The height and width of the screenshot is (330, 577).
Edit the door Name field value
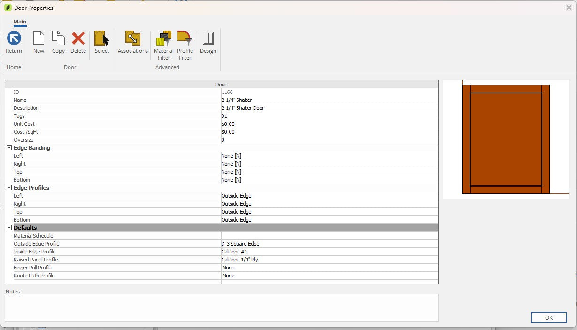[x=329, y=100]
